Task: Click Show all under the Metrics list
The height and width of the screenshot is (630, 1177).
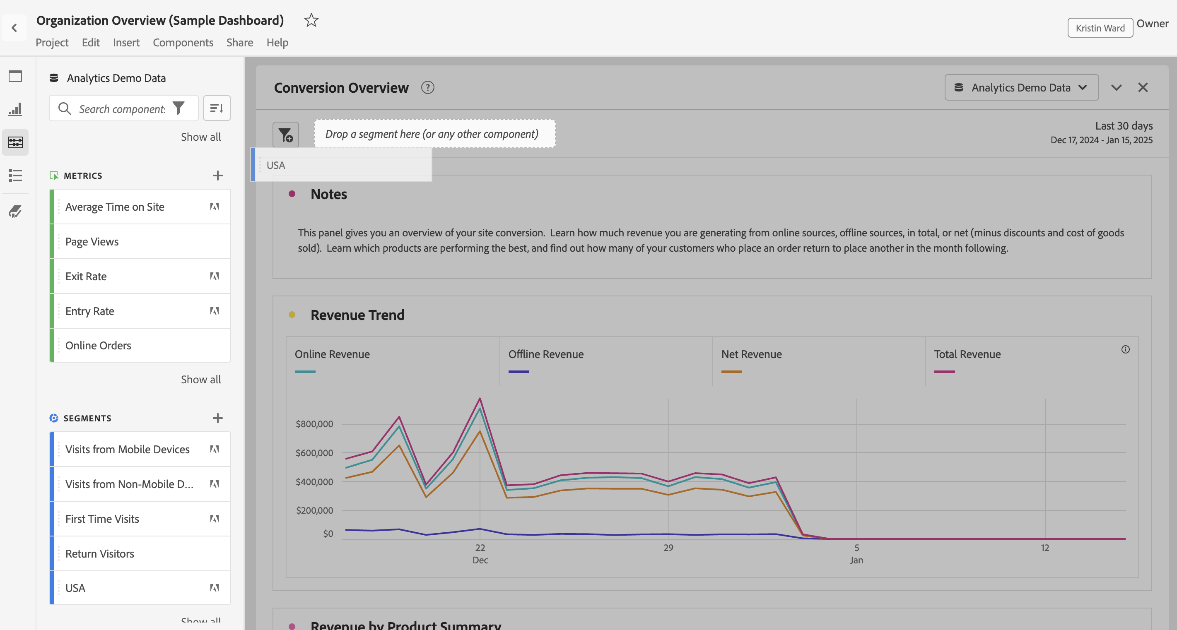Action: (200, 380)
